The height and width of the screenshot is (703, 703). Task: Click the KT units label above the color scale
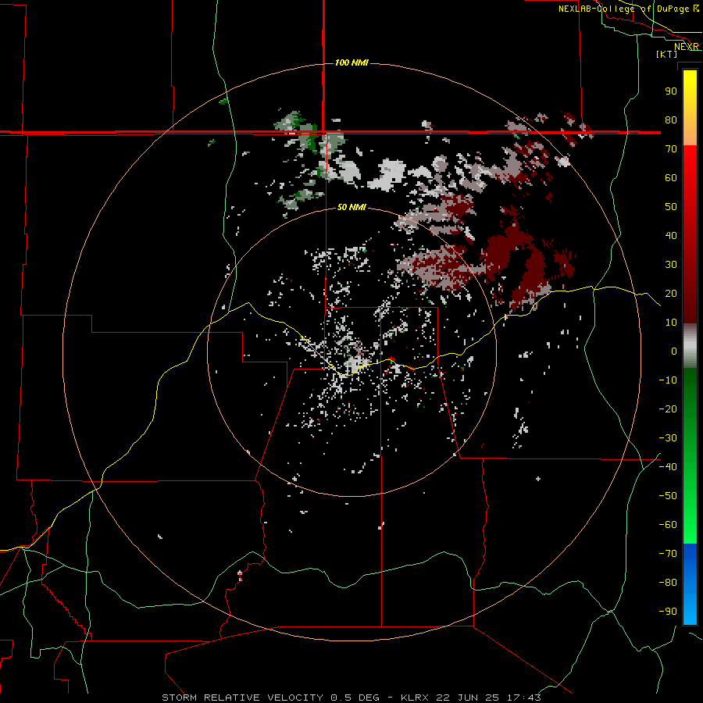click(x=666, y=54)
